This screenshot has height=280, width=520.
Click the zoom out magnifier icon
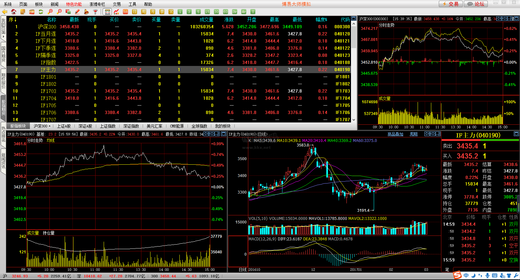(x=59, y=12)
